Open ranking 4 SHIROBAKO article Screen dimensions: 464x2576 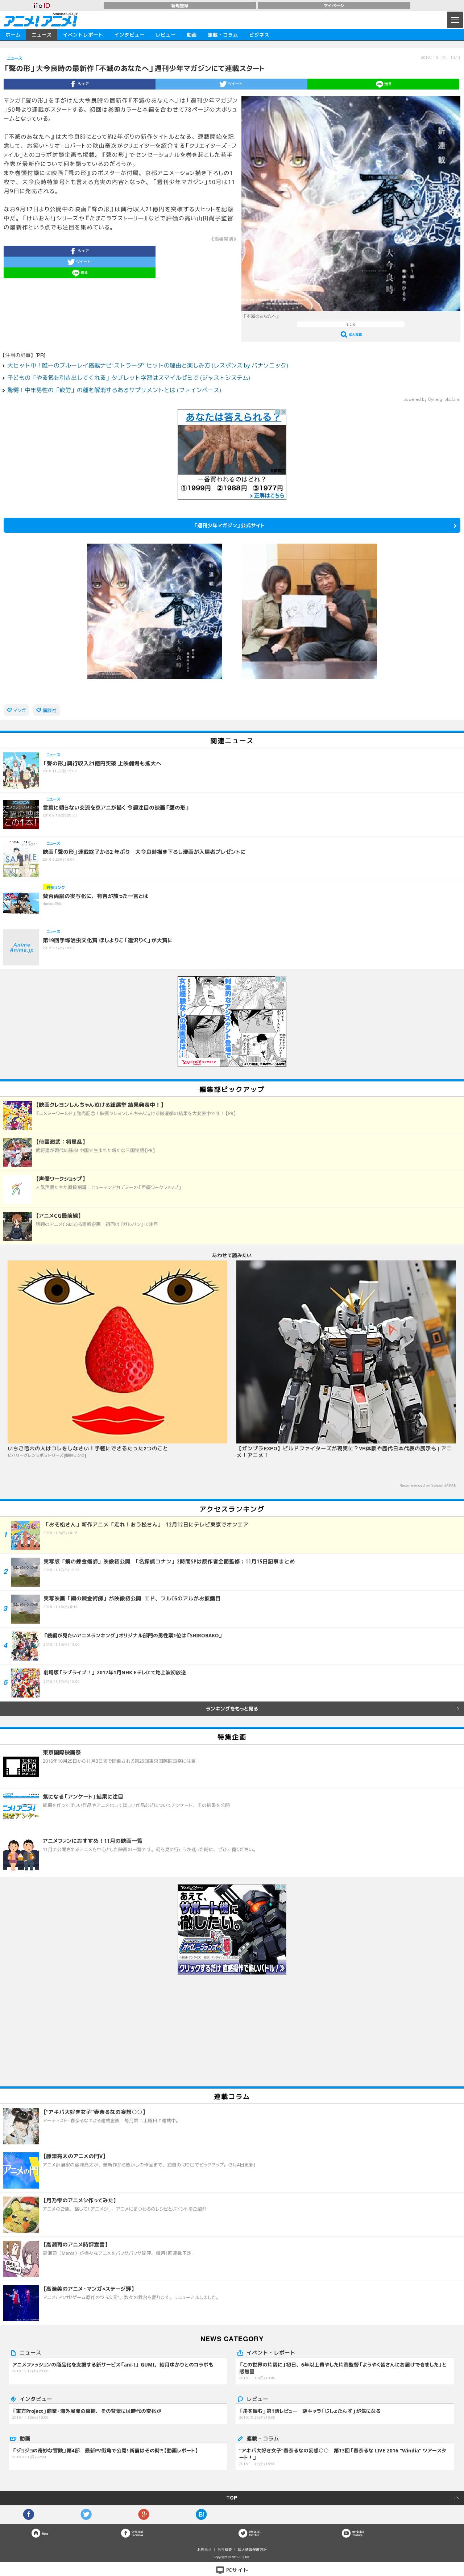133,1636
